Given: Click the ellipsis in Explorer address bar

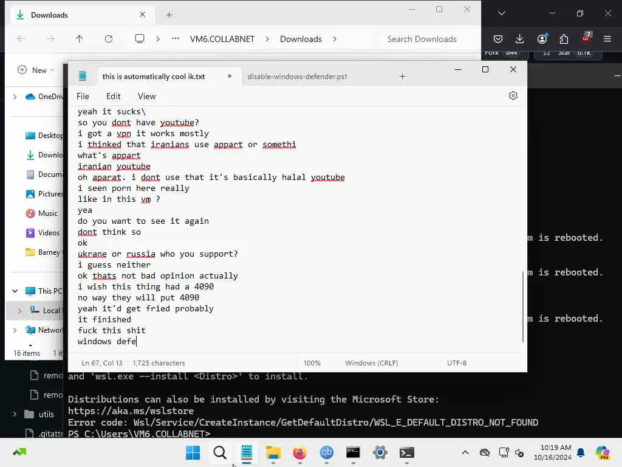Looking at the screenshot, I should click(x=176, y=38).
